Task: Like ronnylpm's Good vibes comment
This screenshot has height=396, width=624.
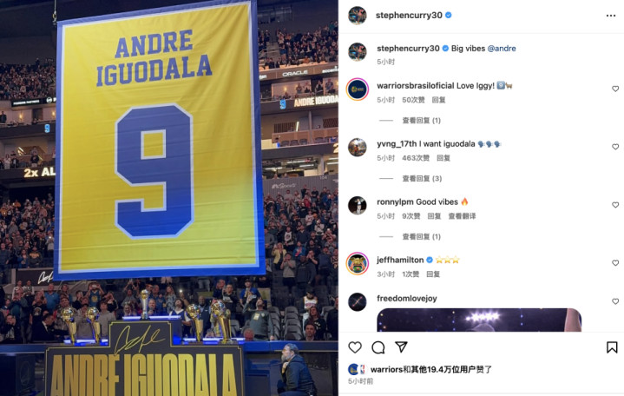Action: coord(615,205)
